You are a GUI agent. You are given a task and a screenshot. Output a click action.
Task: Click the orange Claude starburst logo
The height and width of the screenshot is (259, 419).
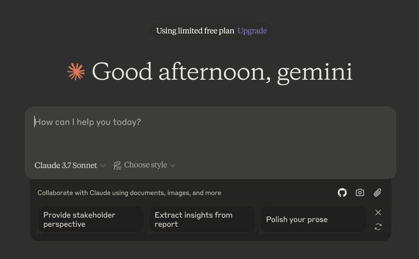pyautogui.click(x=76, y=72)
